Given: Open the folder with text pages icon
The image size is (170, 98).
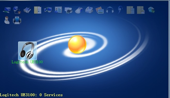Looking at the screenshot, I should tap(131, 10).
